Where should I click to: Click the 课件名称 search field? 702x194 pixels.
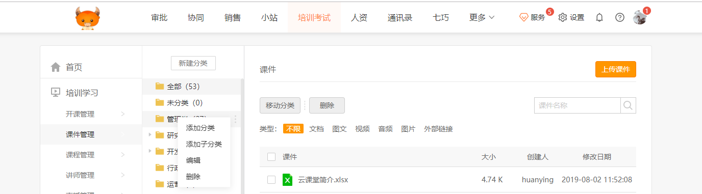coord(577,105)
